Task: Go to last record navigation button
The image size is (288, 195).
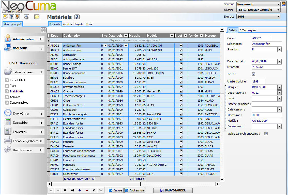Action: tap(72, 190)
